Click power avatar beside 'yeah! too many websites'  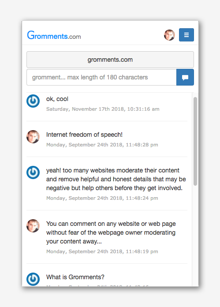pyautogui.click(x=33, y=172)
